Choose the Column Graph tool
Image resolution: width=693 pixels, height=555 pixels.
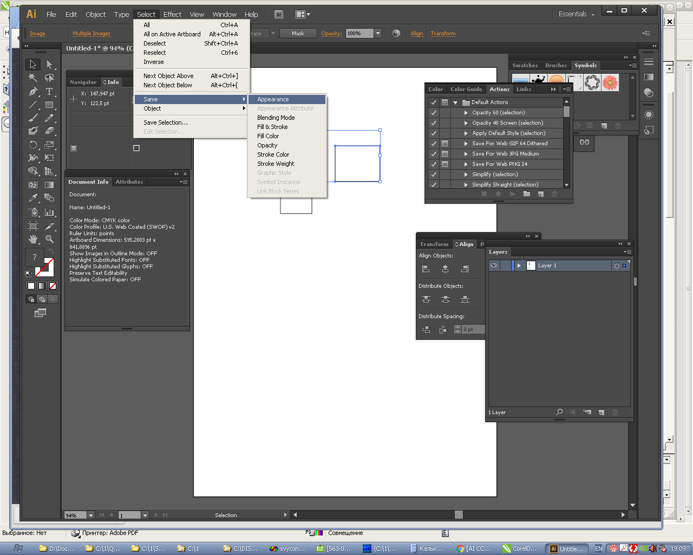tap(49, 212)
